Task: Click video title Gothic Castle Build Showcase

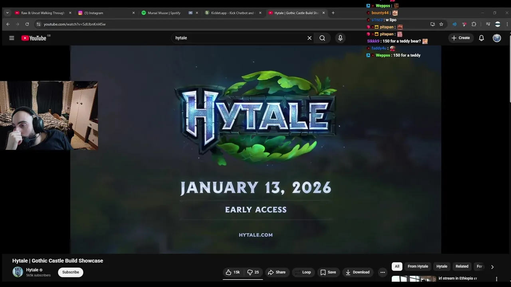Action: 57,261
